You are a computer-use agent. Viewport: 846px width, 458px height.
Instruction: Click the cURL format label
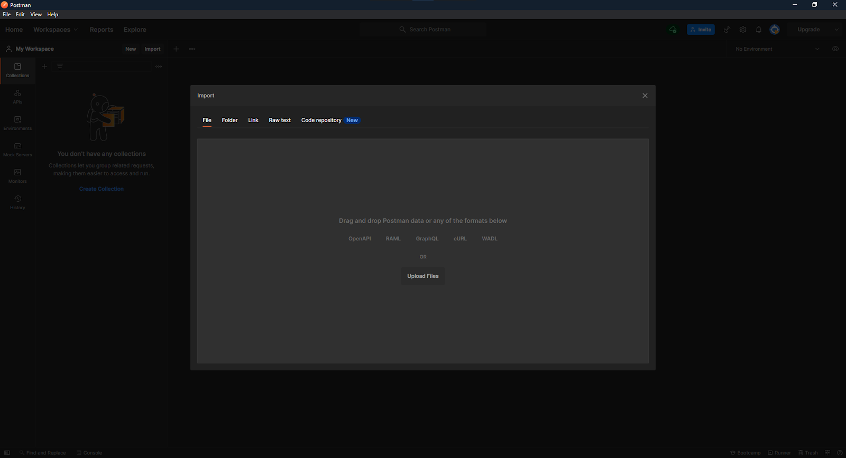pos(460,239)
